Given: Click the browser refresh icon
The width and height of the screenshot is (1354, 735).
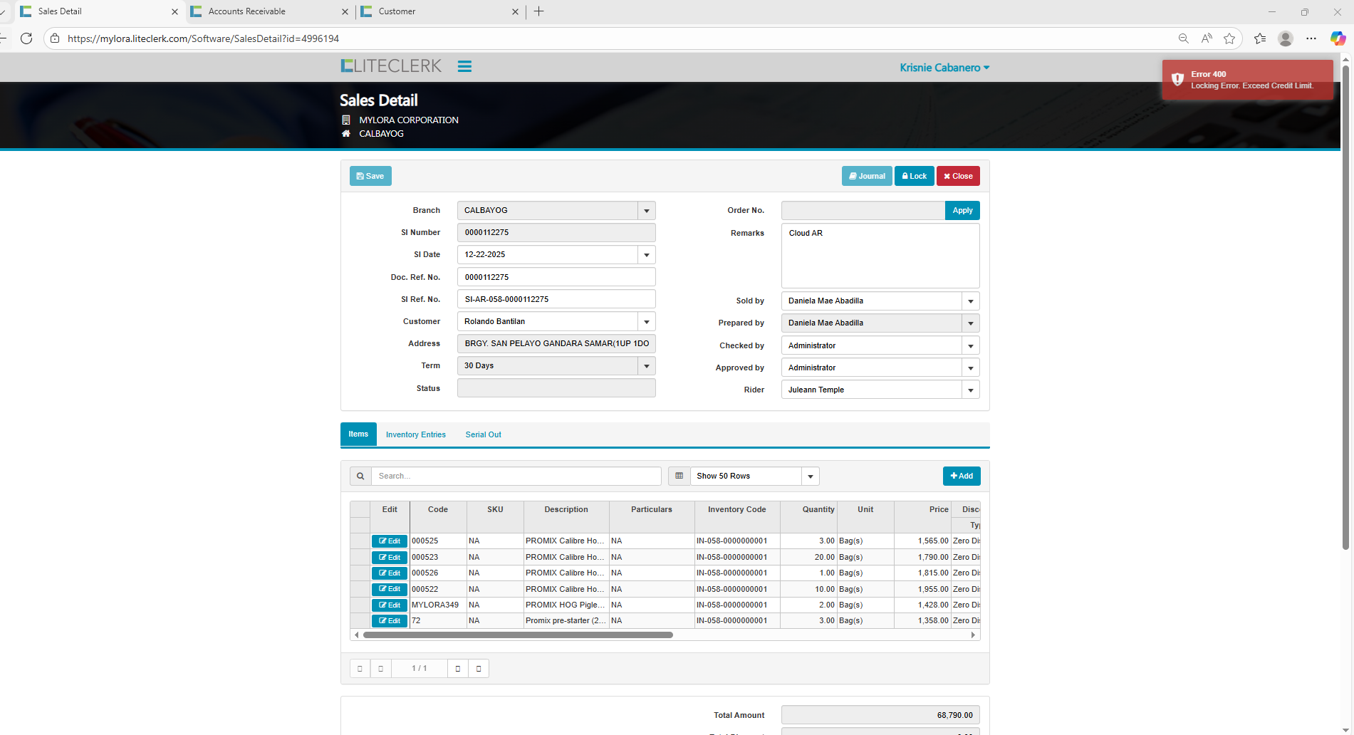Looking at the screenshot, I should 26,38.
